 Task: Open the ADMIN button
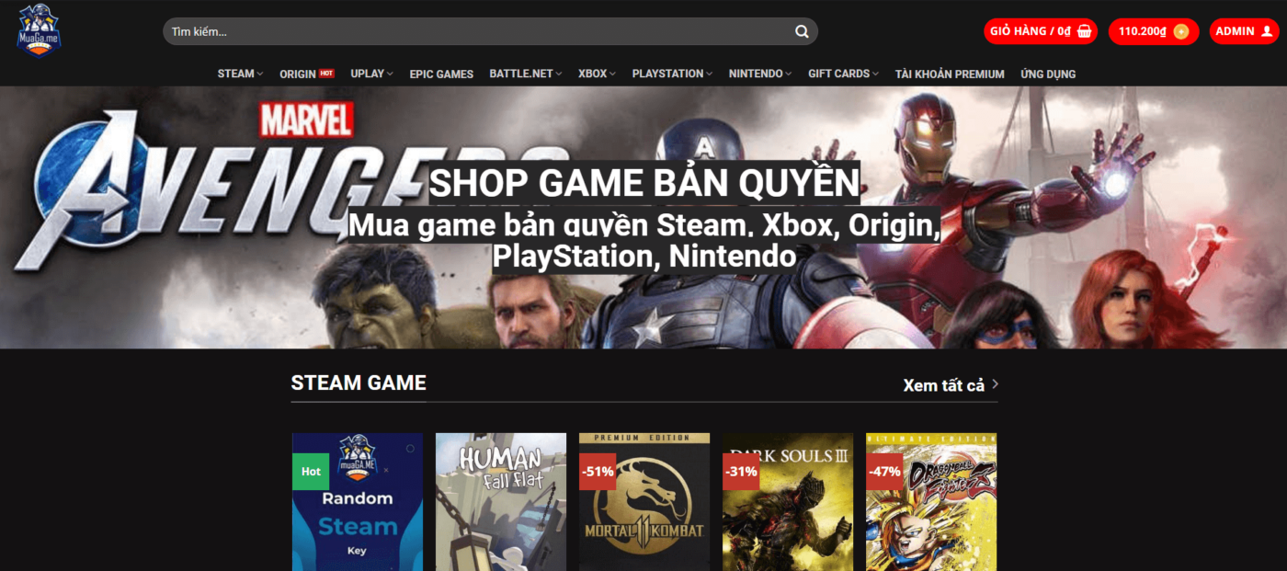pos(1243,30)
